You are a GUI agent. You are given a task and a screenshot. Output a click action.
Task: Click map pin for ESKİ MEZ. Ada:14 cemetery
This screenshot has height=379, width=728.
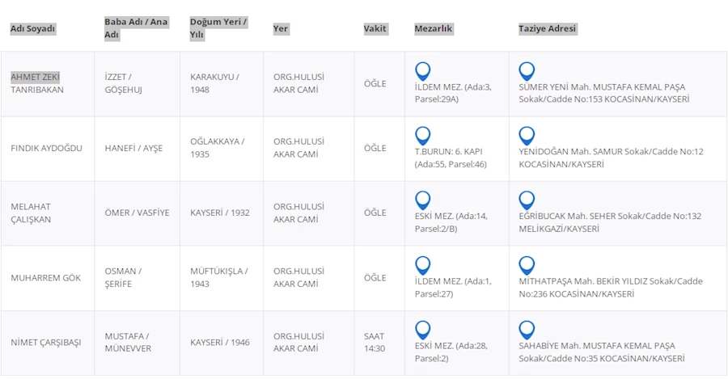pos(422,200)
